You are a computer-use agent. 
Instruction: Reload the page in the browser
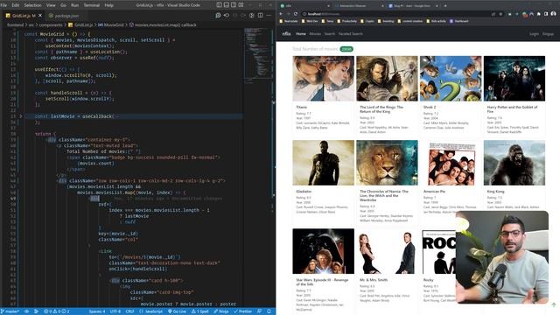click(296, 14)
